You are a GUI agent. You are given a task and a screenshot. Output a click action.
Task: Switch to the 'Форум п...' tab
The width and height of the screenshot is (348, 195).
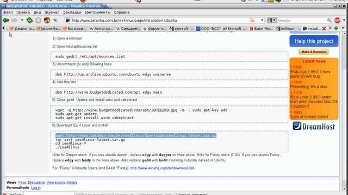coord(155,29)
